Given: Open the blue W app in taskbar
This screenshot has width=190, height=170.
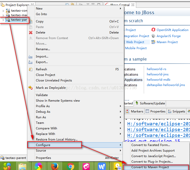Looking at the screenshot, I should (x=102, y=166).
